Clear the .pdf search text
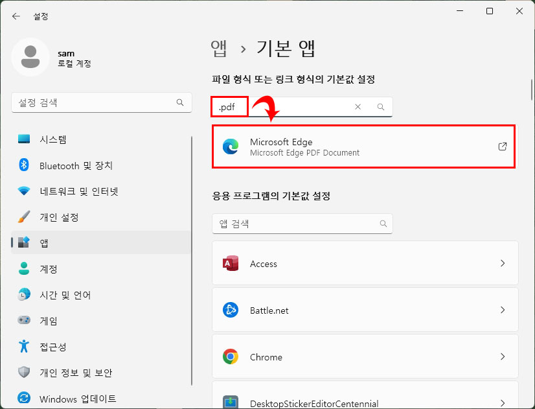 coord(358,107)
